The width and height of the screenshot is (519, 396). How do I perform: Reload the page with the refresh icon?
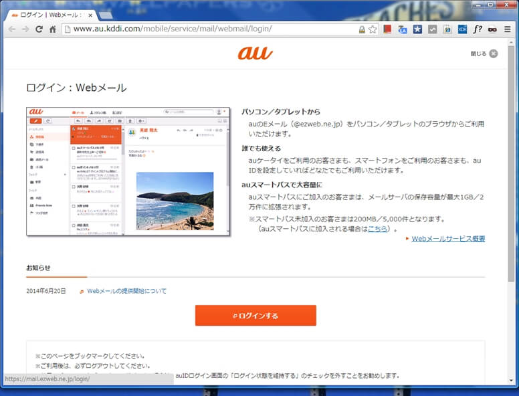point(39,29)
